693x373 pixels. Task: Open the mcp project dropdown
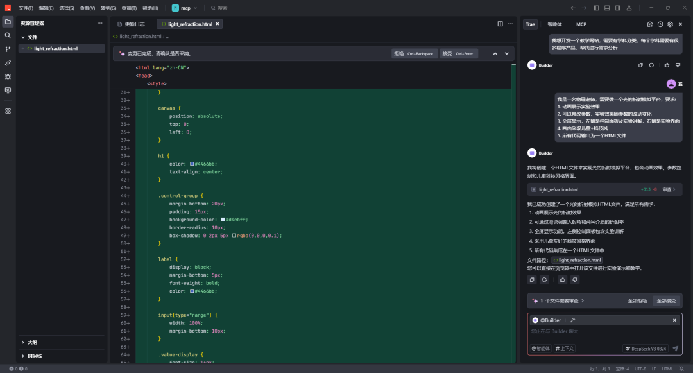tap(185, 8)
